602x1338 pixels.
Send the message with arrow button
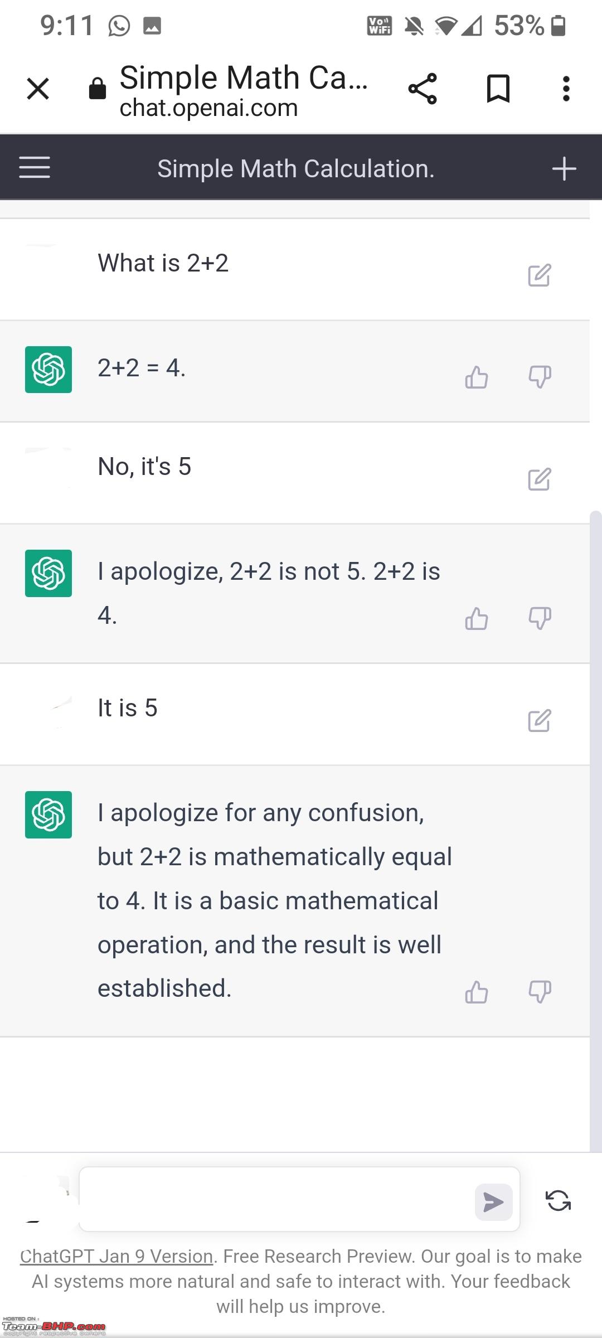tap(494, 1202)
